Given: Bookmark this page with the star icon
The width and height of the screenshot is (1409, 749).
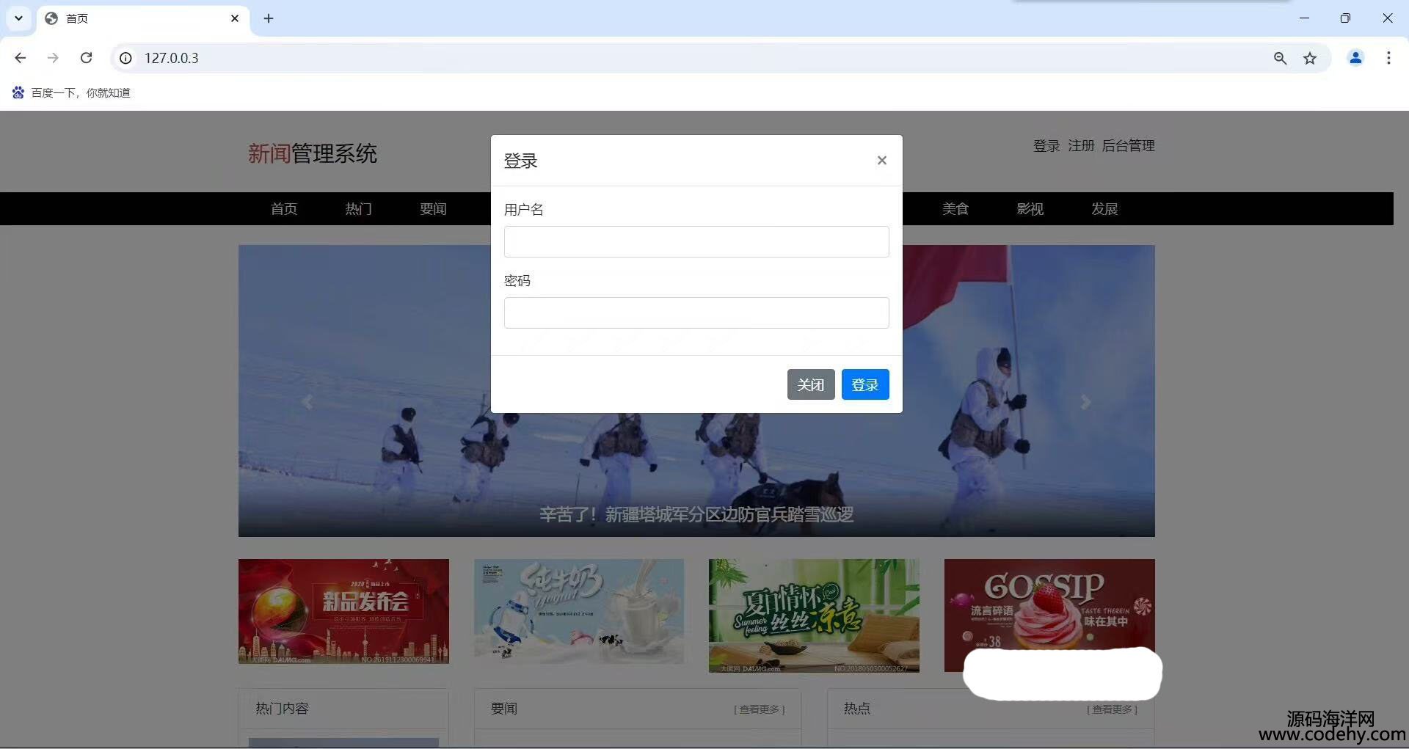Looking at the screenshot, I should [x=1310, y=58].
